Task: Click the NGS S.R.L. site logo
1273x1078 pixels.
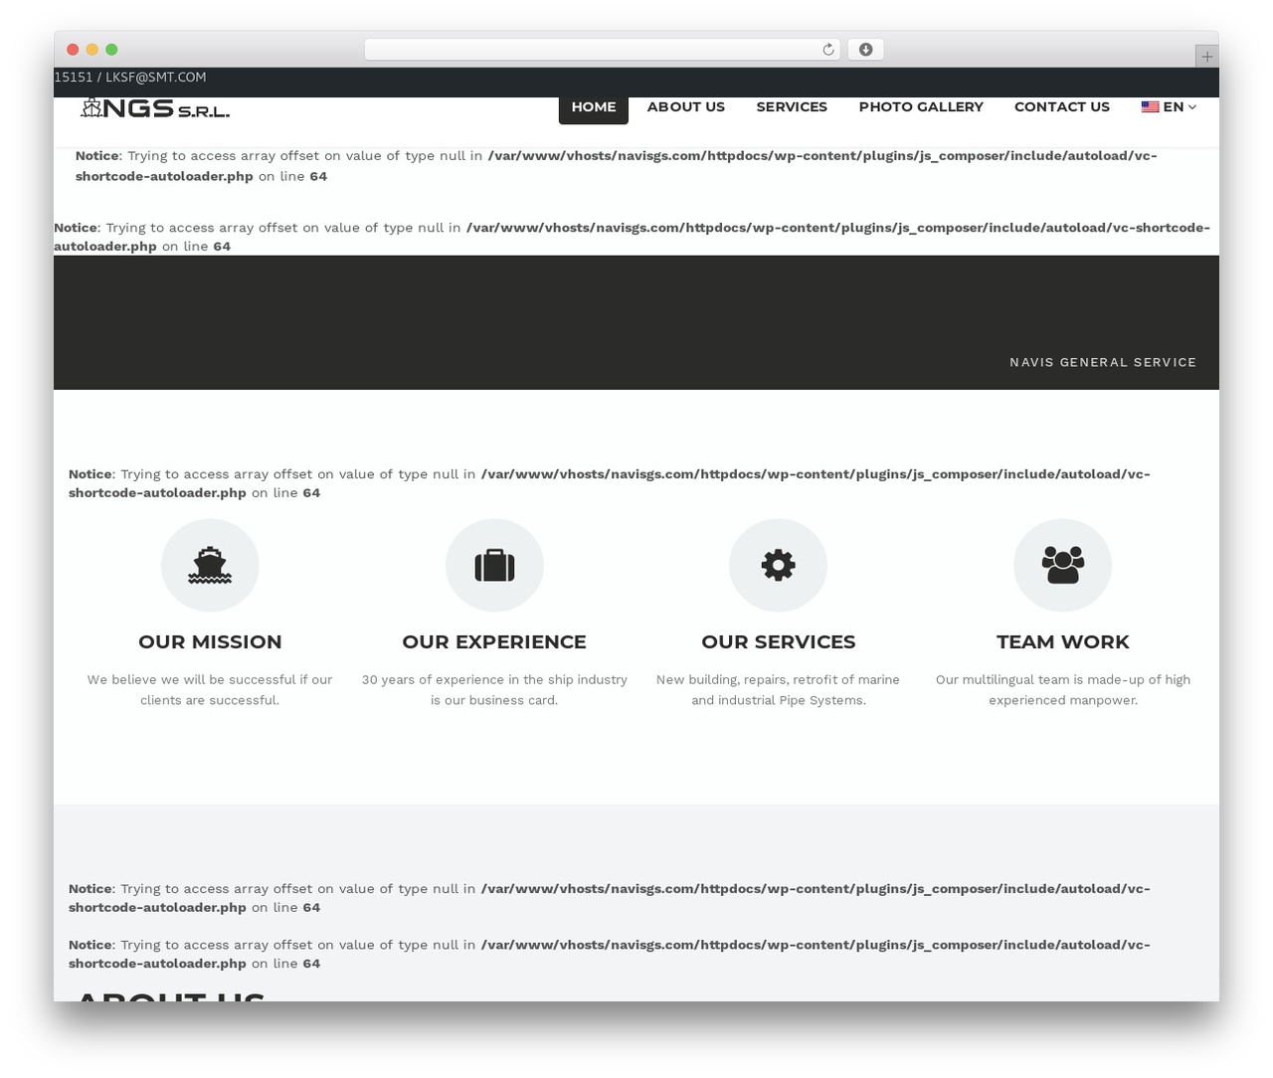Action: pos(155,108)
